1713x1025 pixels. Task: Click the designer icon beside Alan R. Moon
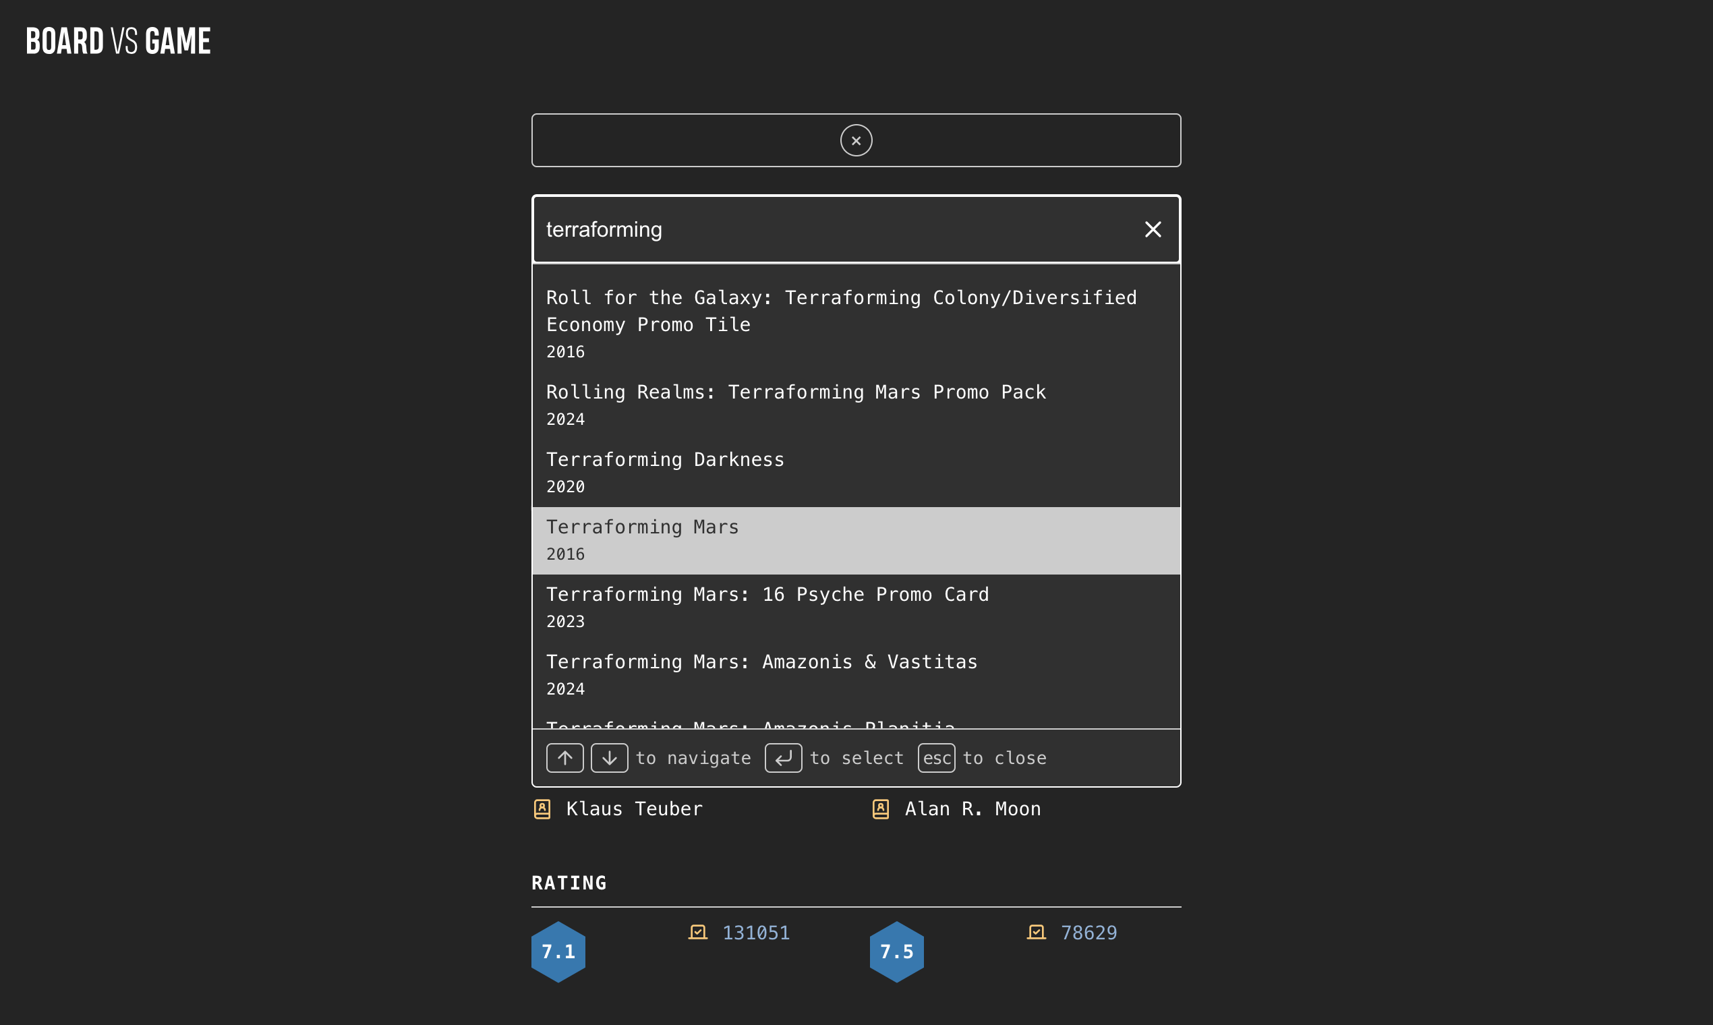(x=881, y=809)
